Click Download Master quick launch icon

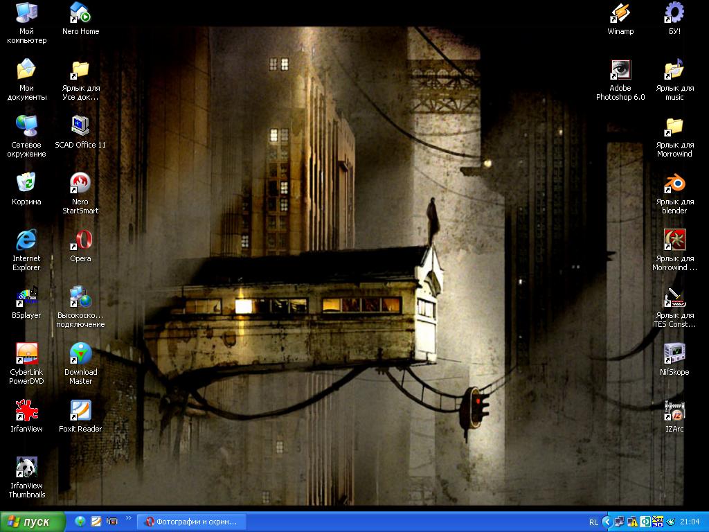coord(80,522)
